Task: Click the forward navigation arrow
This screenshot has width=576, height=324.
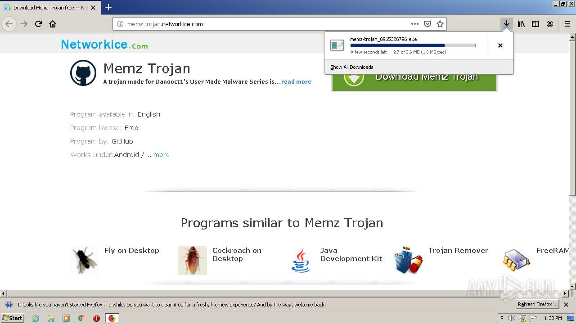Action: [x=24, y=24]
